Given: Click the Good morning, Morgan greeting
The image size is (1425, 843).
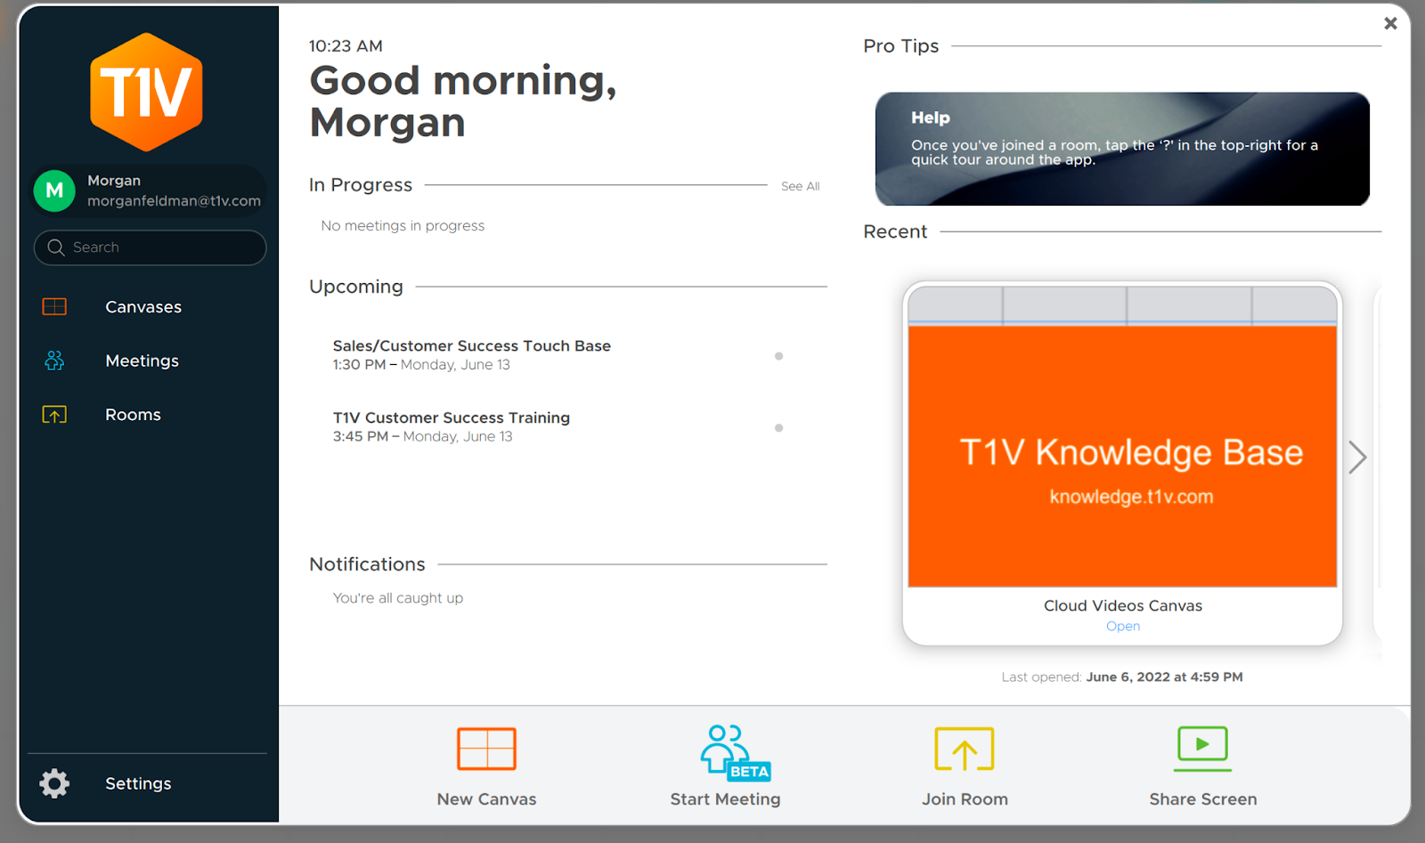Looking at the screenshot, I should point(463,101).
